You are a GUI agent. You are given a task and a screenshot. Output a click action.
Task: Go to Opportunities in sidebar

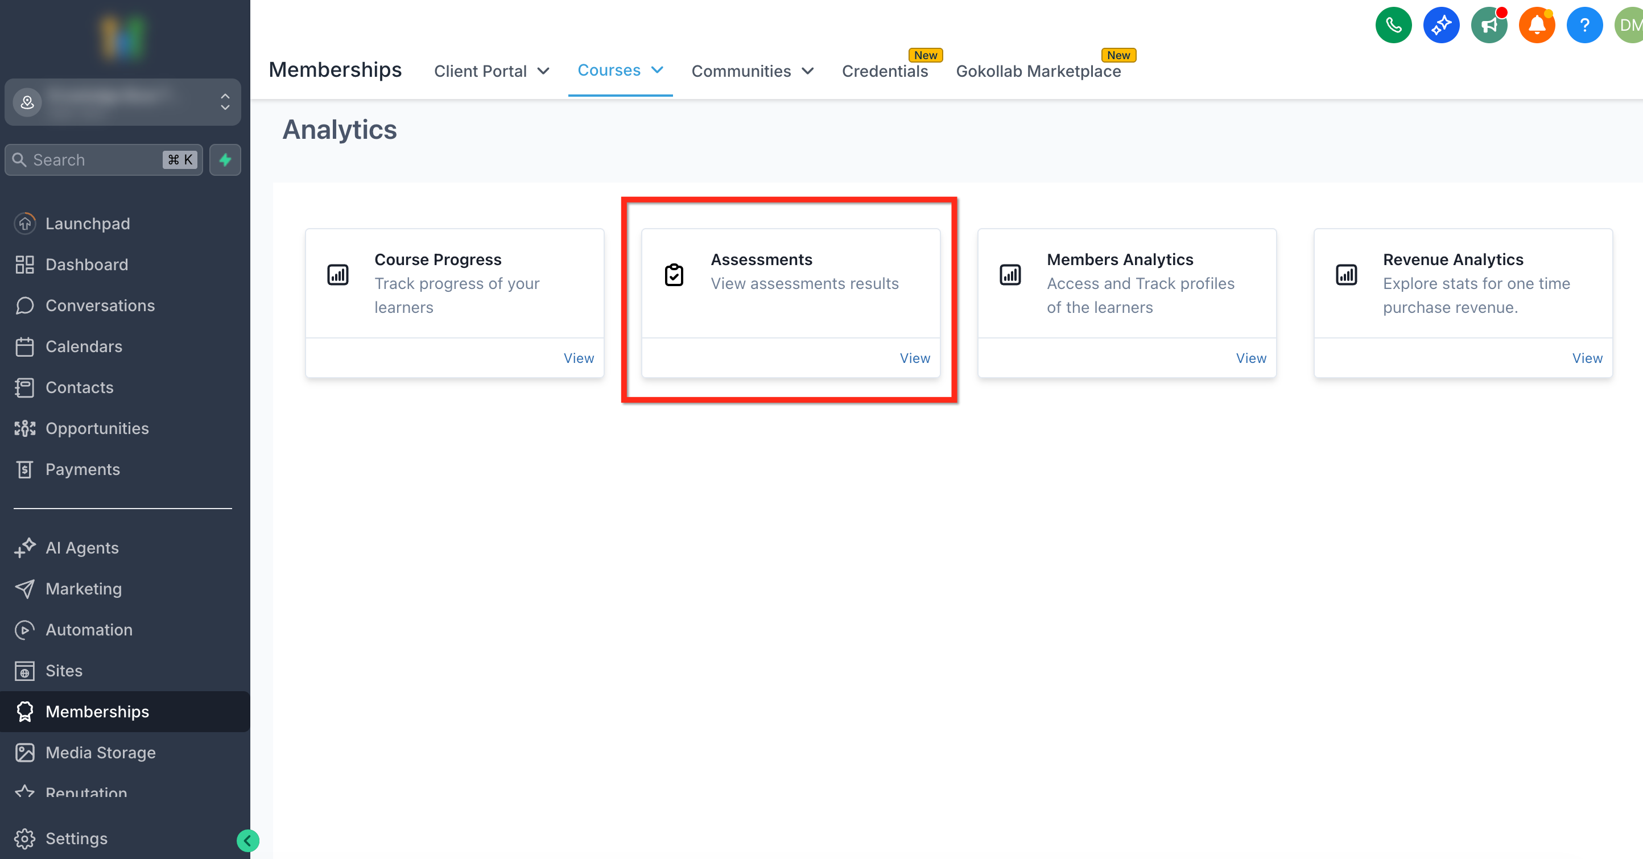point(97,428)
